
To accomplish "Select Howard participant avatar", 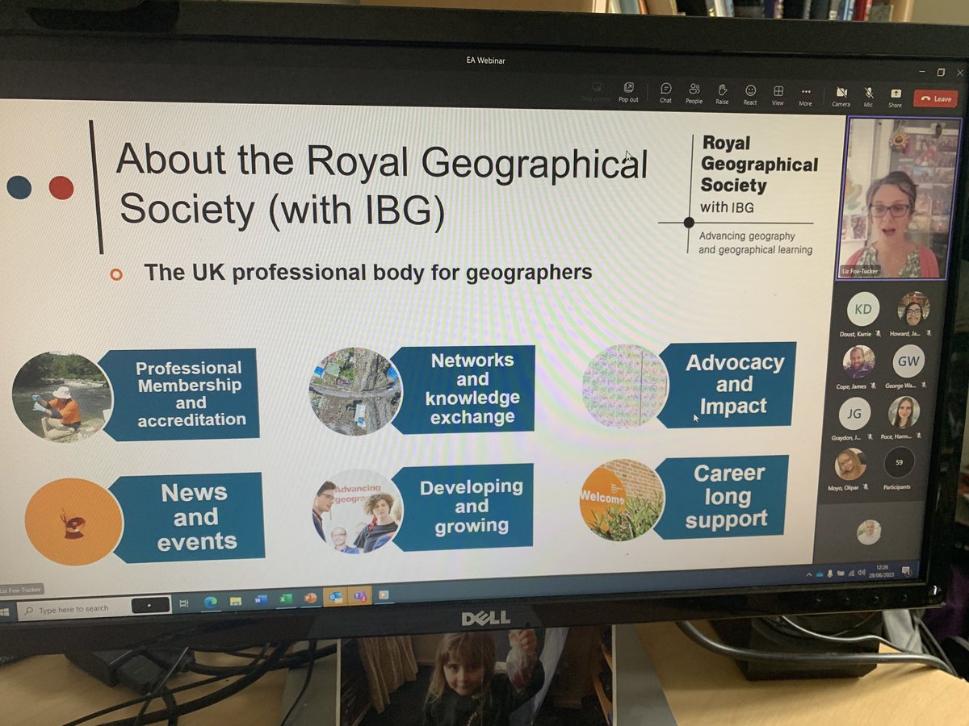I will (x=913, y=308).
